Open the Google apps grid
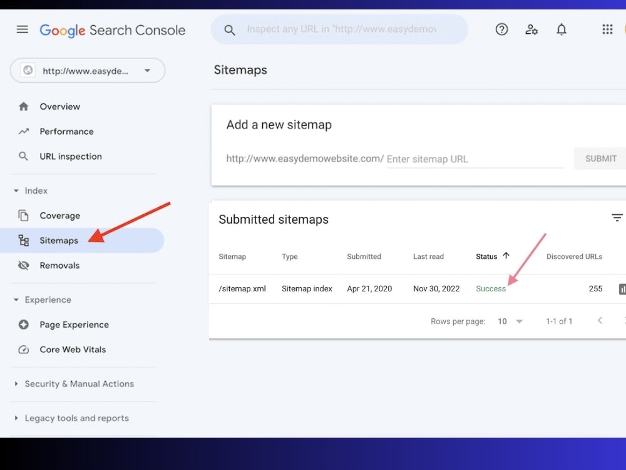This screenshot has height=470, width=626. [x=607, y=29]
